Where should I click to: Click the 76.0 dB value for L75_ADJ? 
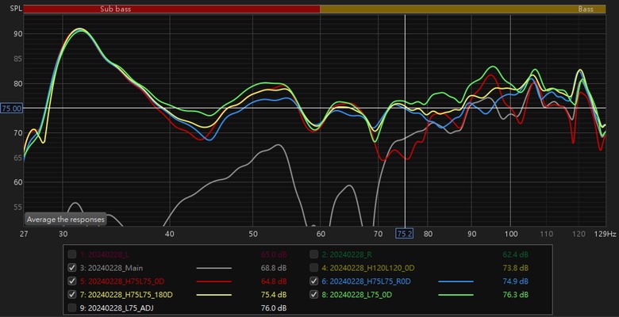274,308
